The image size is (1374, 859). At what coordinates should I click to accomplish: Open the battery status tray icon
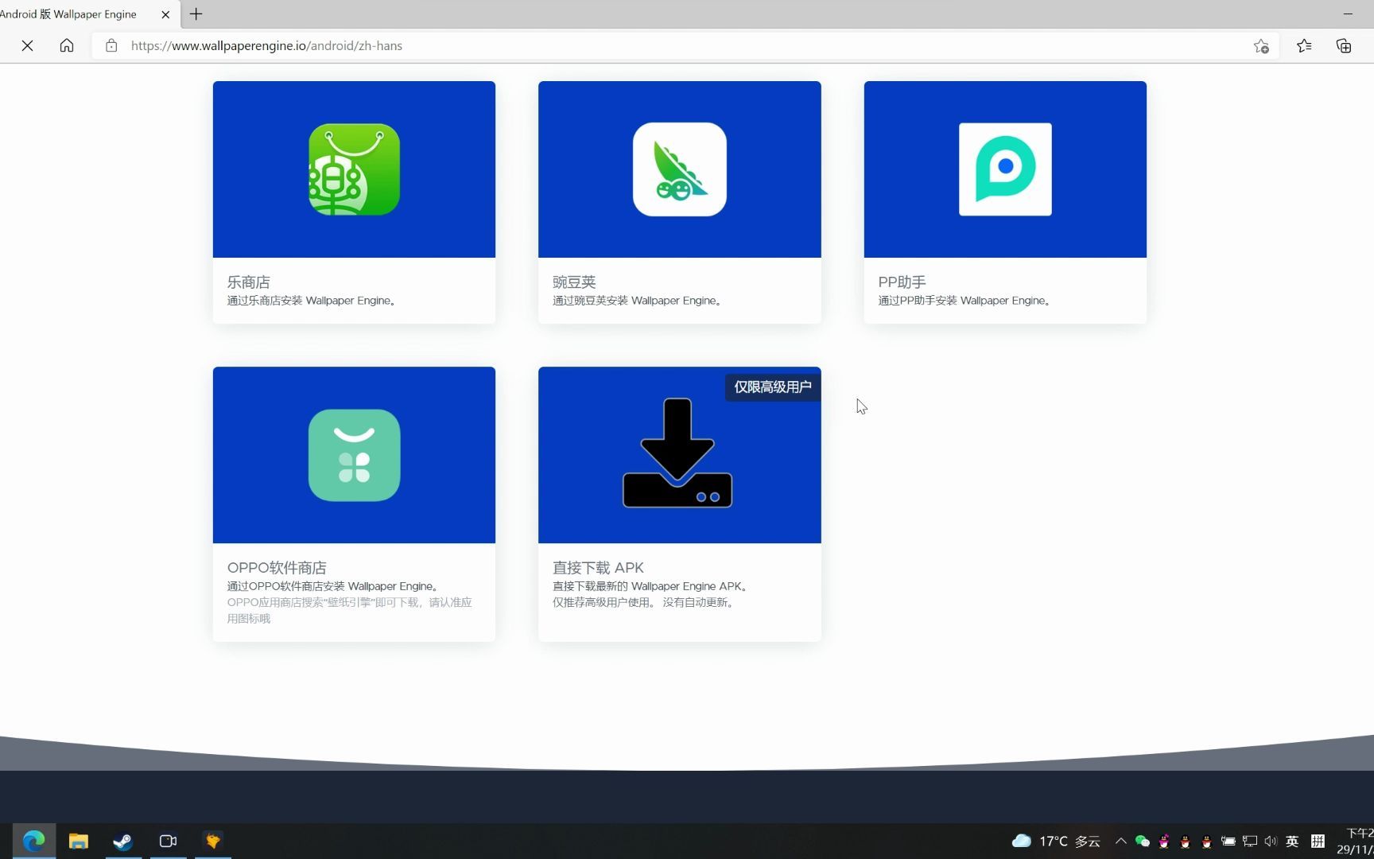(1228, 841)
